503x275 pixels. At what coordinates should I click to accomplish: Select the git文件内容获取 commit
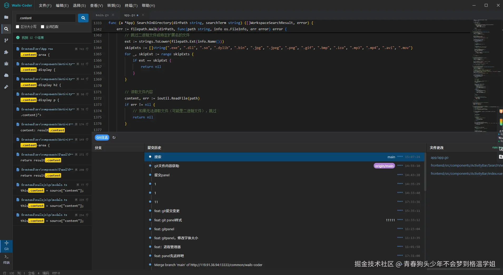[284, 166]
